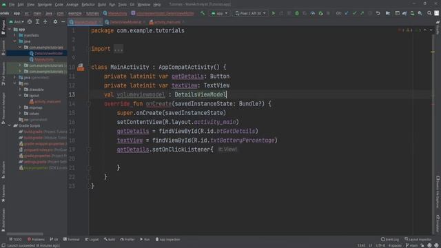Image resolution: width=441 pixels, height=248 pixels.
Task: Open the Profiler tool window
Action: pyautogui.click(x=127, y=239)
